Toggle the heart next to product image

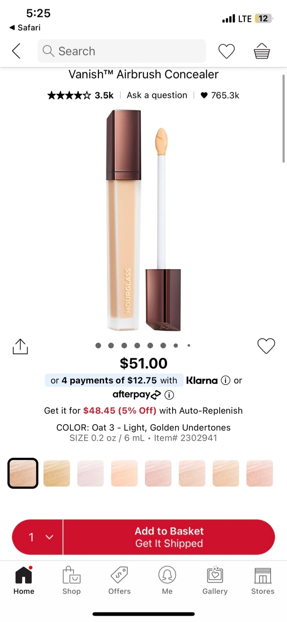pos(266,346)
